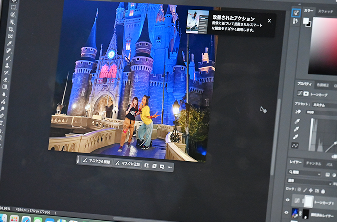Switch to the スウォッチ tab
Viewport: 337px width, 222px height.
click(325, 11)
